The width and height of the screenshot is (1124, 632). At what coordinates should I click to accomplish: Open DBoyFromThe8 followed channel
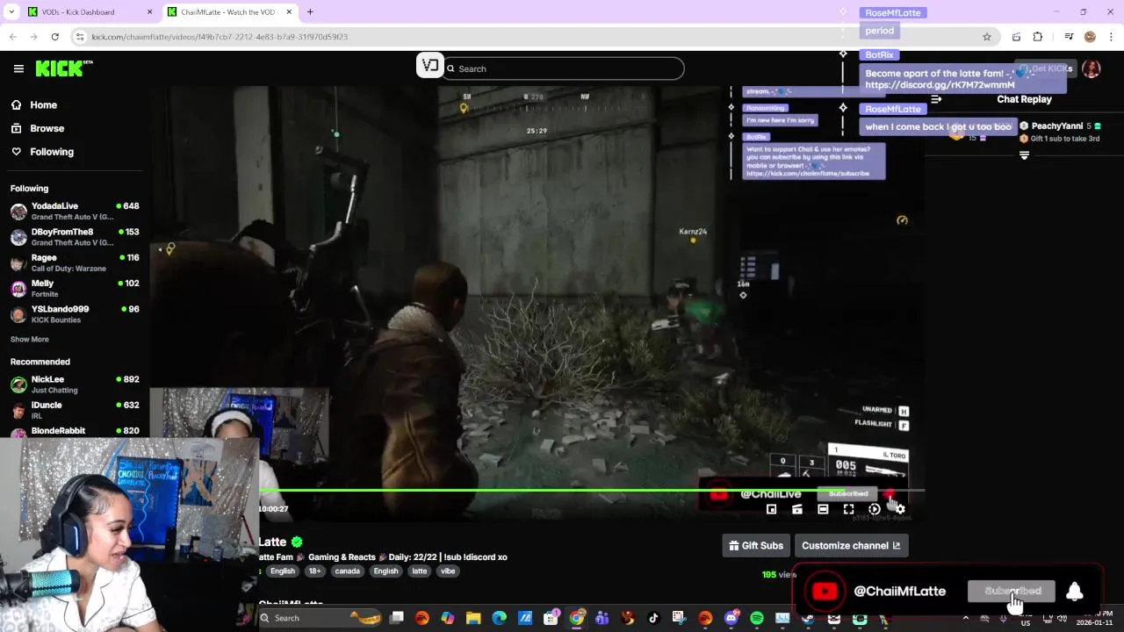click(75, 237)
